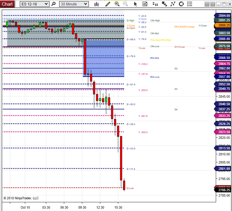Viewport: 232px width, 211px height.
Task: Click the 2828.25 price marker
Action: point(222,124)
